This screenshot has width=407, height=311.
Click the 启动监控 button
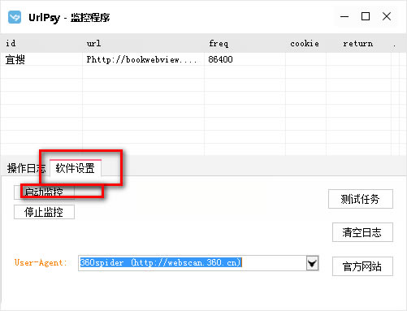click(44, 192)
